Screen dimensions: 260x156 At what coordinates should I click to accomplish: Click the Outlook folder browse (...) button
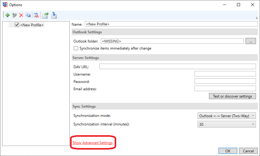(250, 41)
